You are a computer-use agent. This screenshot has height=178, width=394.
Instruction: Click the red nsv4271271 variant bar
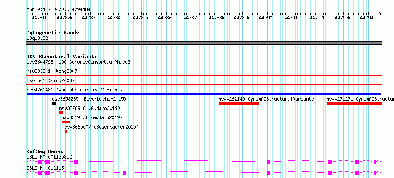point(354,103)
